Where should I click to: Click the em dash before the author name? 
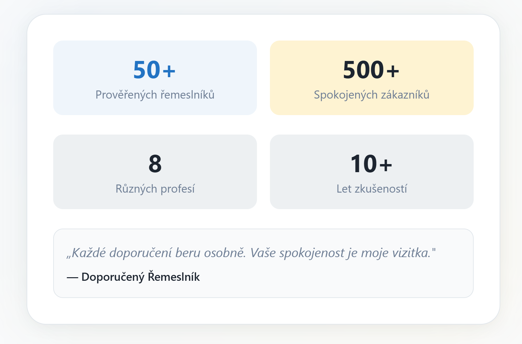[72, 277]
